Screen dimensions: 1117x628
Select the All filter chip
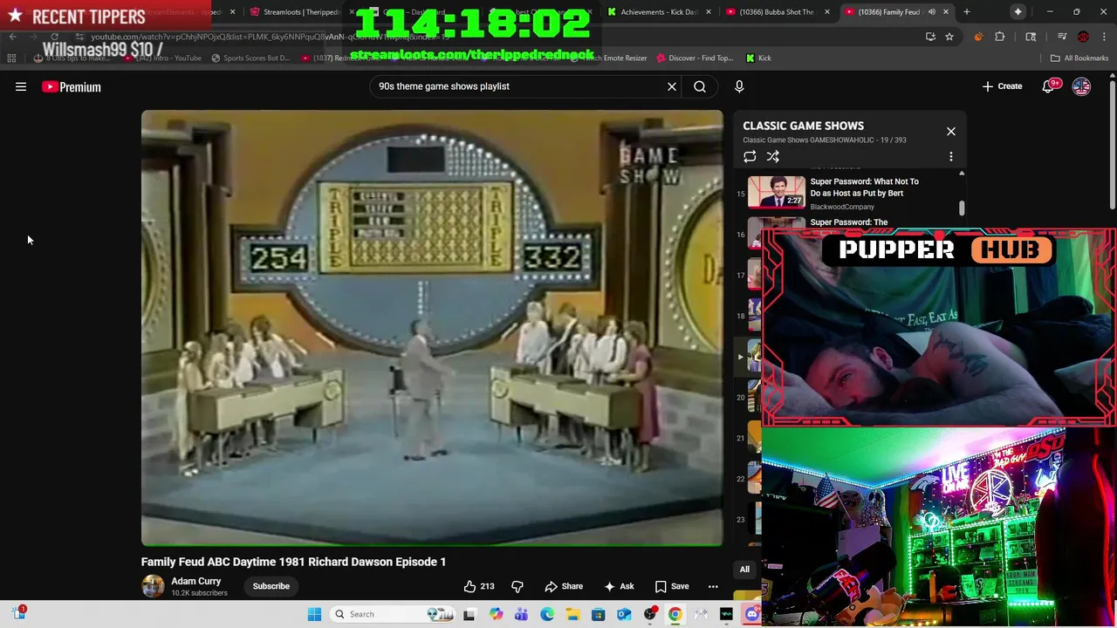744,570
